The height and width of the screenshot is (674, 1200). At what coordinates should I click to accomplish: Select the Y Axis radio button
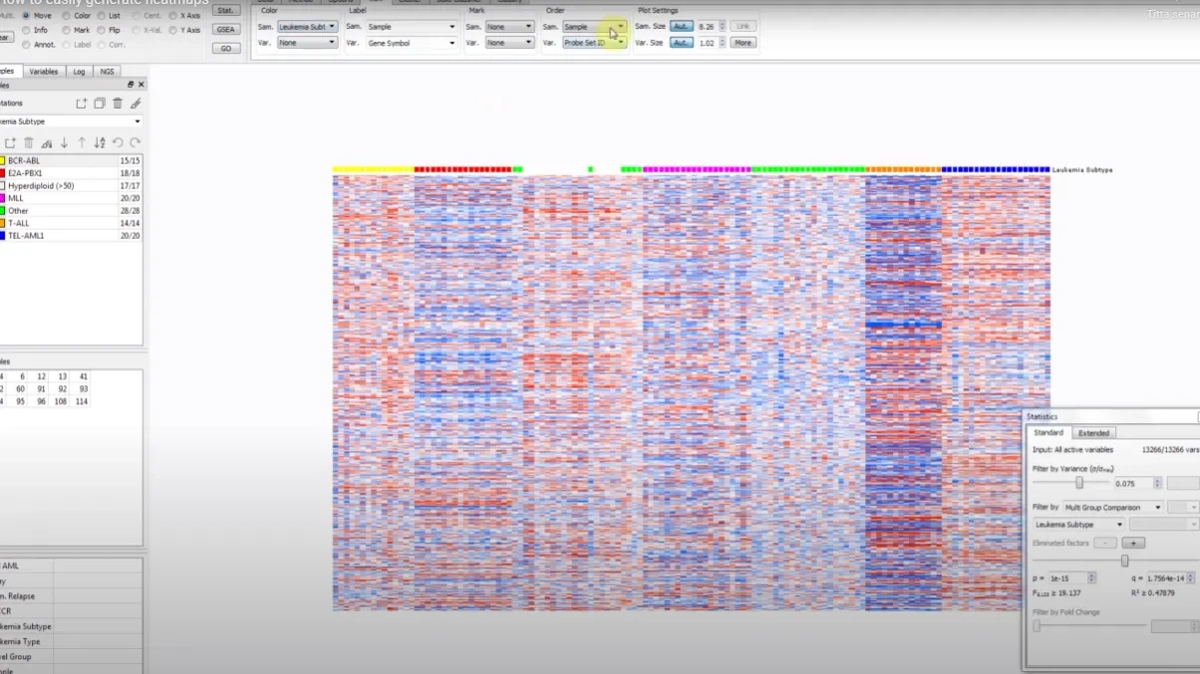(173, 31)
